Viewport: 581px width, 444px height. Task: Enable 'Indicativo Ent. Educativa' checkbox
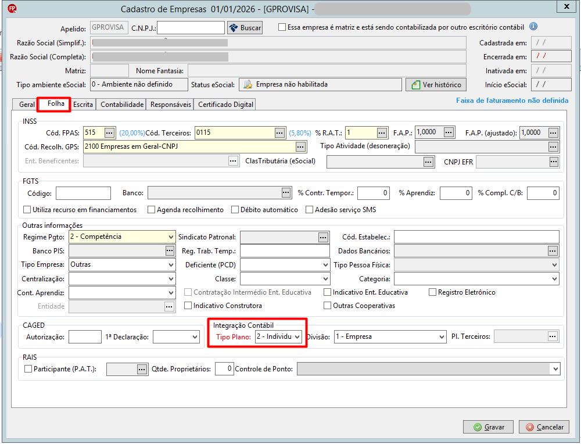point(327,292)
